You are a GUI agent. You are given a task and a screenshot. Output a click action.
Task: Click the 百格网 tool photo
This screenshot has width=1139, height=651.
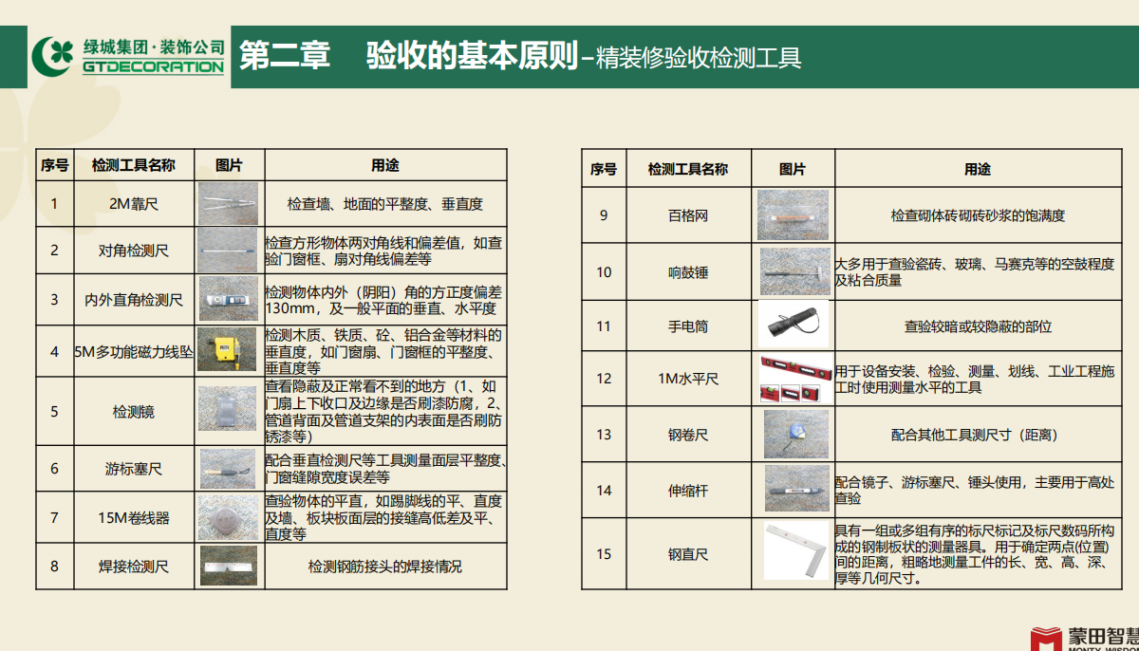click(x=793, y=215)
